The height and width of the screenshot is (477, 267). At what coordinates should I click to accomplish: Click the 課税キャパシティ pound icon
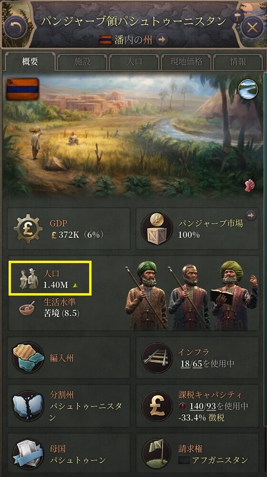157,405
